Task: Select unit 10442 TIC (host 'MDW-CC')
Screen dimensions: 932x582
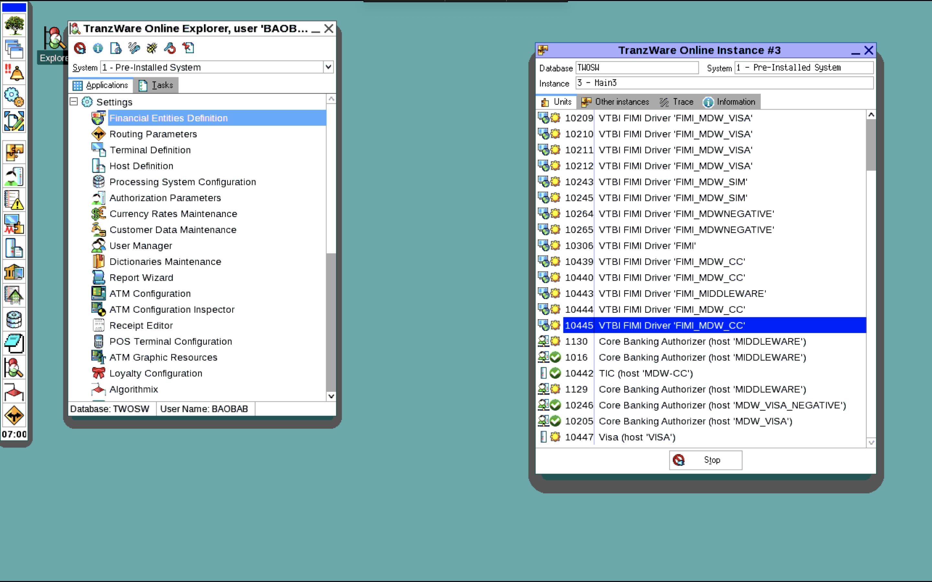Action: click(701, 373)
